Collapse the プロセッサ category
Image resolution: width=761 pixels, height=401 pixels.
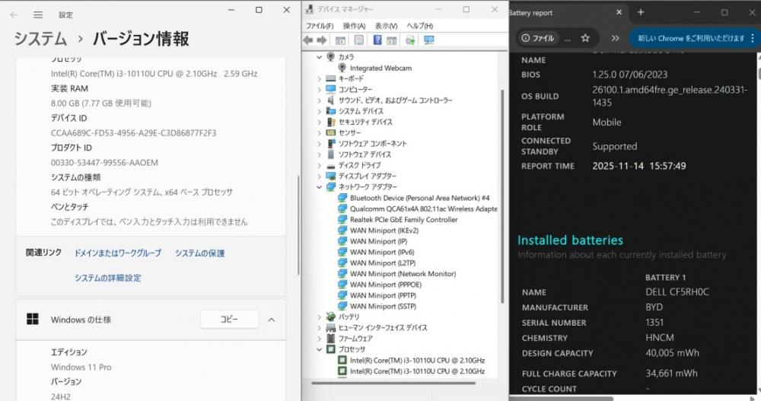pos(319,349)
